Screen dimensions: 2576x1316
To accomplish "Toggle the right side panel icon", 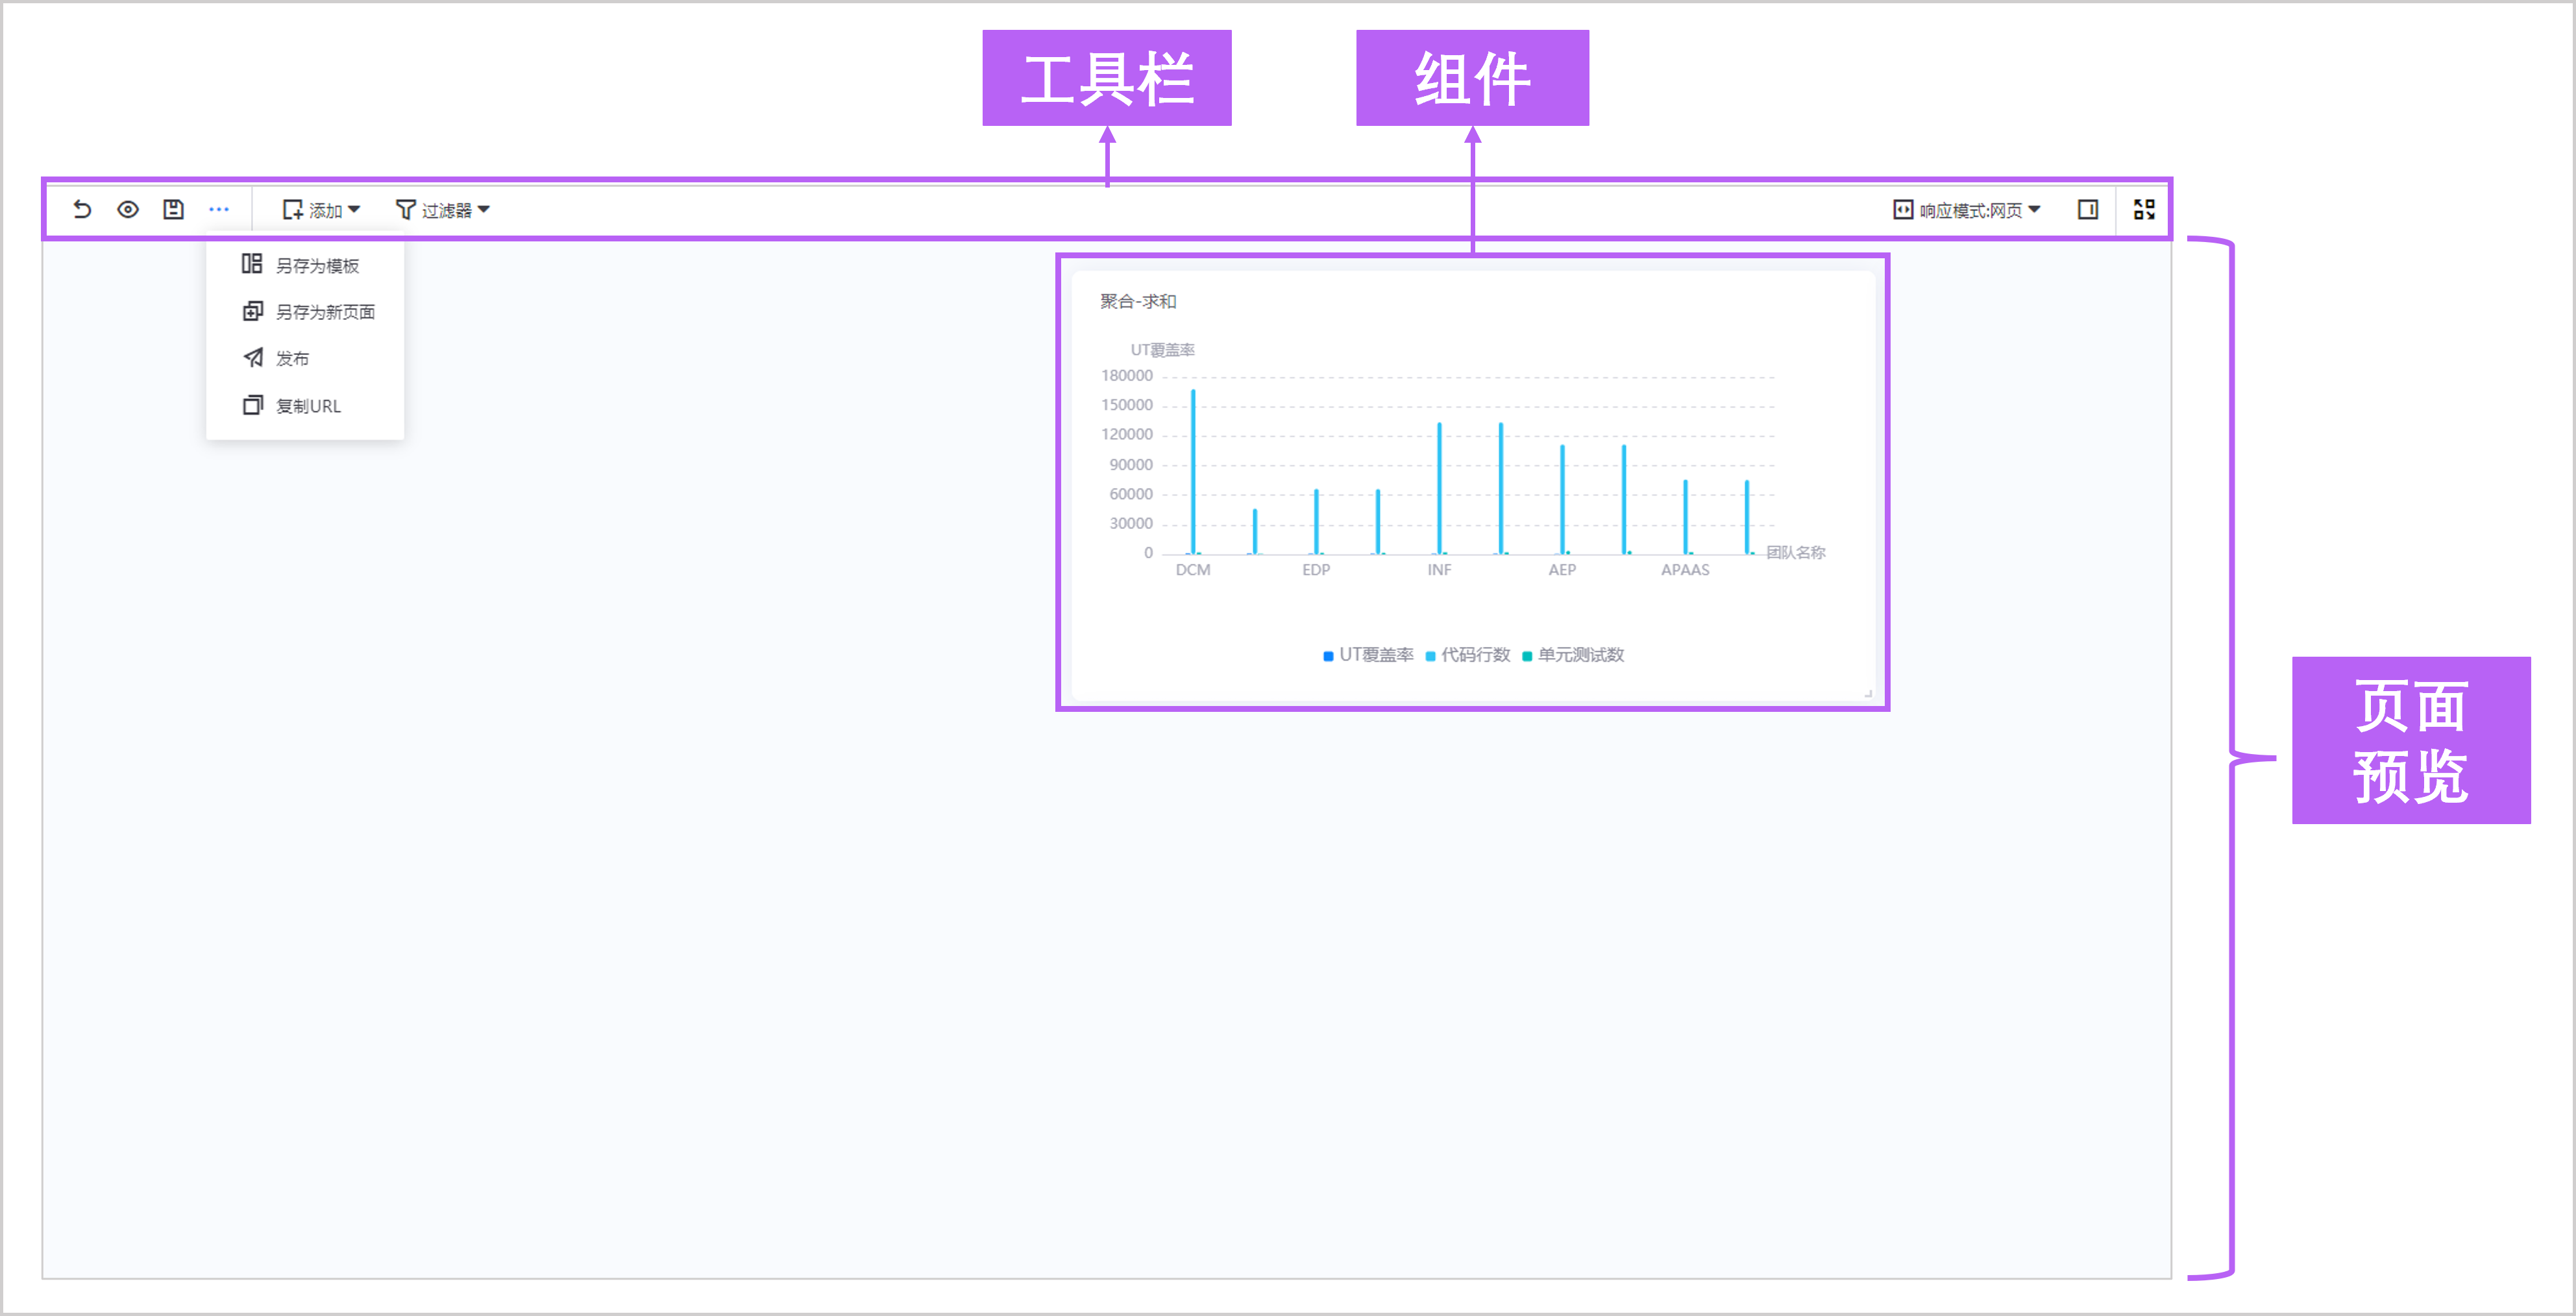I will point(2088,209).
